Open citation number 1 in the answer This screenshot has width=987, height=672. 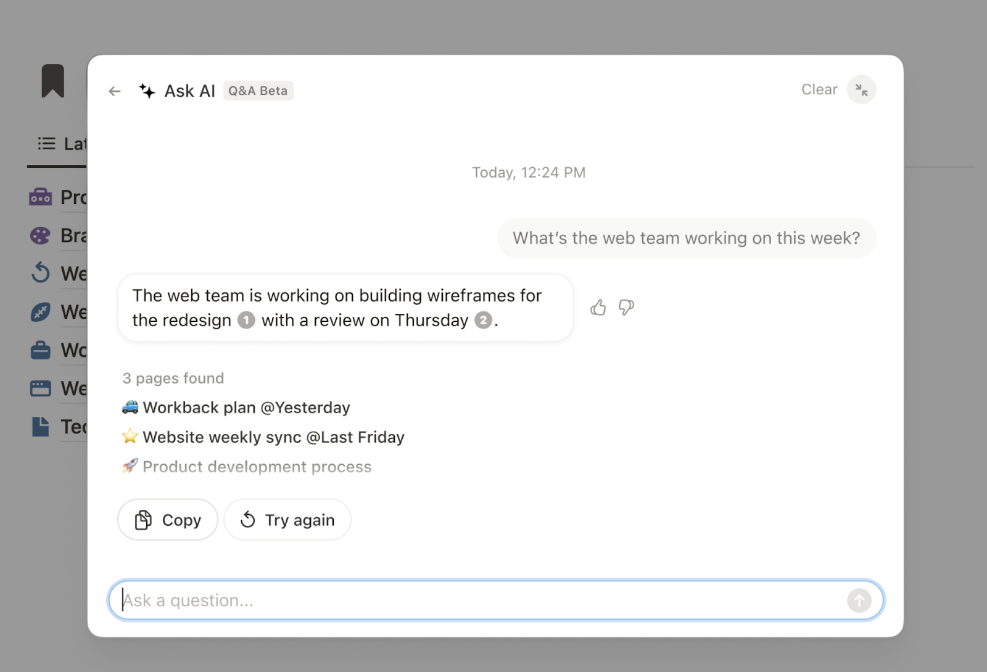click(x=246, y=321)
